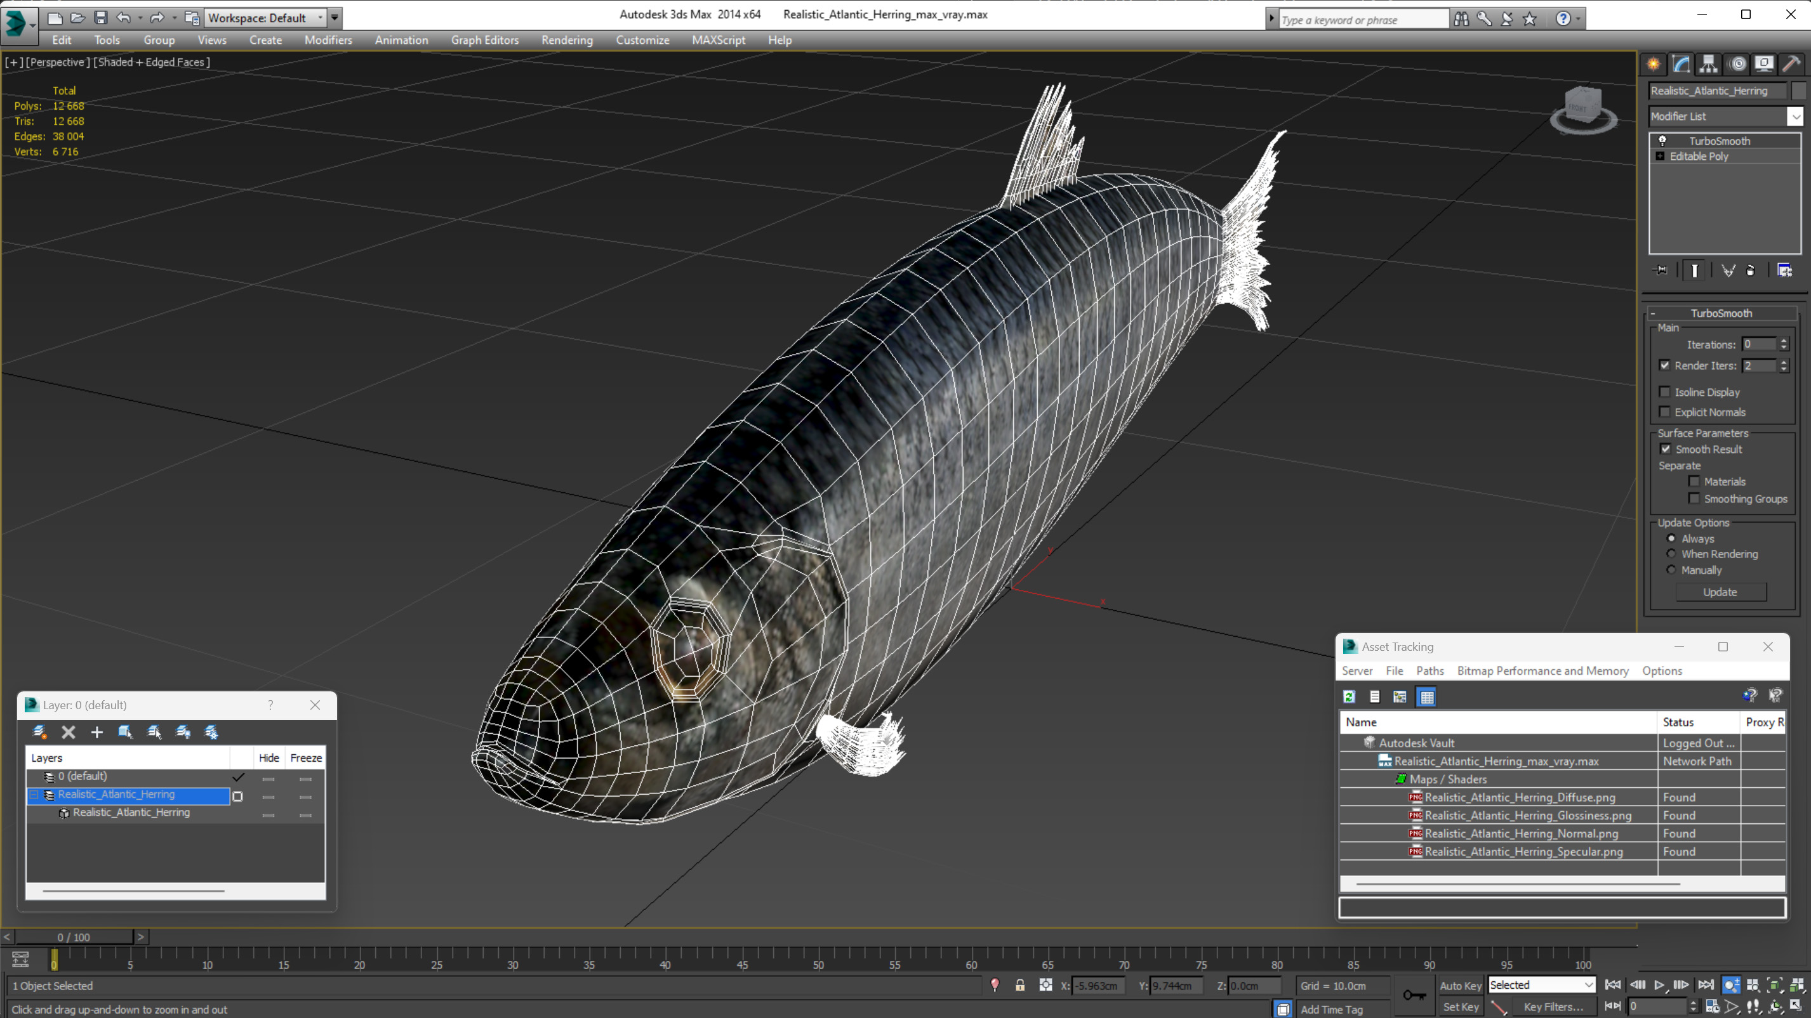Open Paths menu in Asset Tracking
Image resolution: width=1811 pixels, height=1018 pixels.
1430,671
